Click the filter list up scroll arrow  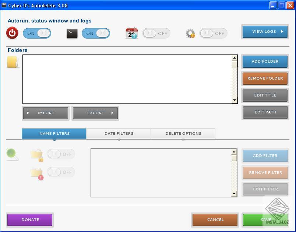click(x=234, y=152)
